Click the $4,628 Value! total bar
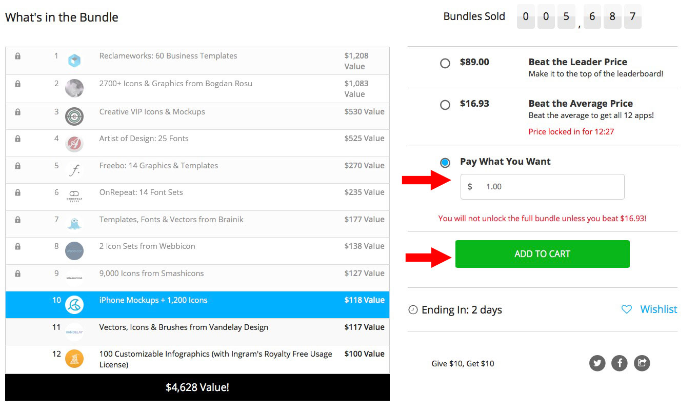The width and height of the screenshot is (698, 411). [x=197, y=387]
